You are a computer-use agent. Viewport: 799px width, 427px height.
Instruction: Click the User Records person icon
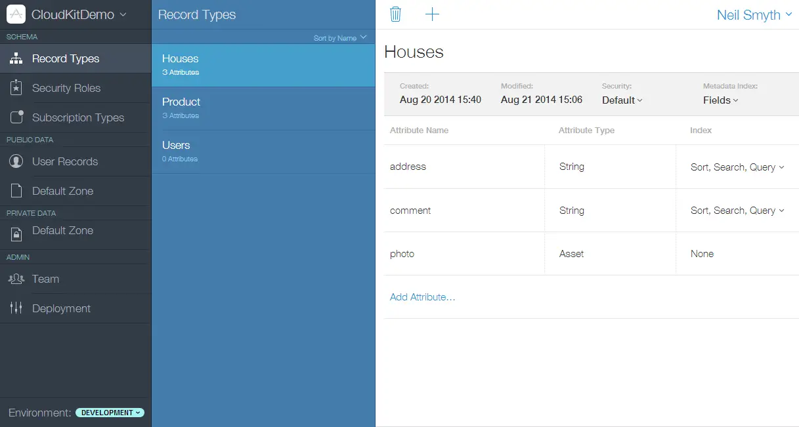tap(16, 161)
